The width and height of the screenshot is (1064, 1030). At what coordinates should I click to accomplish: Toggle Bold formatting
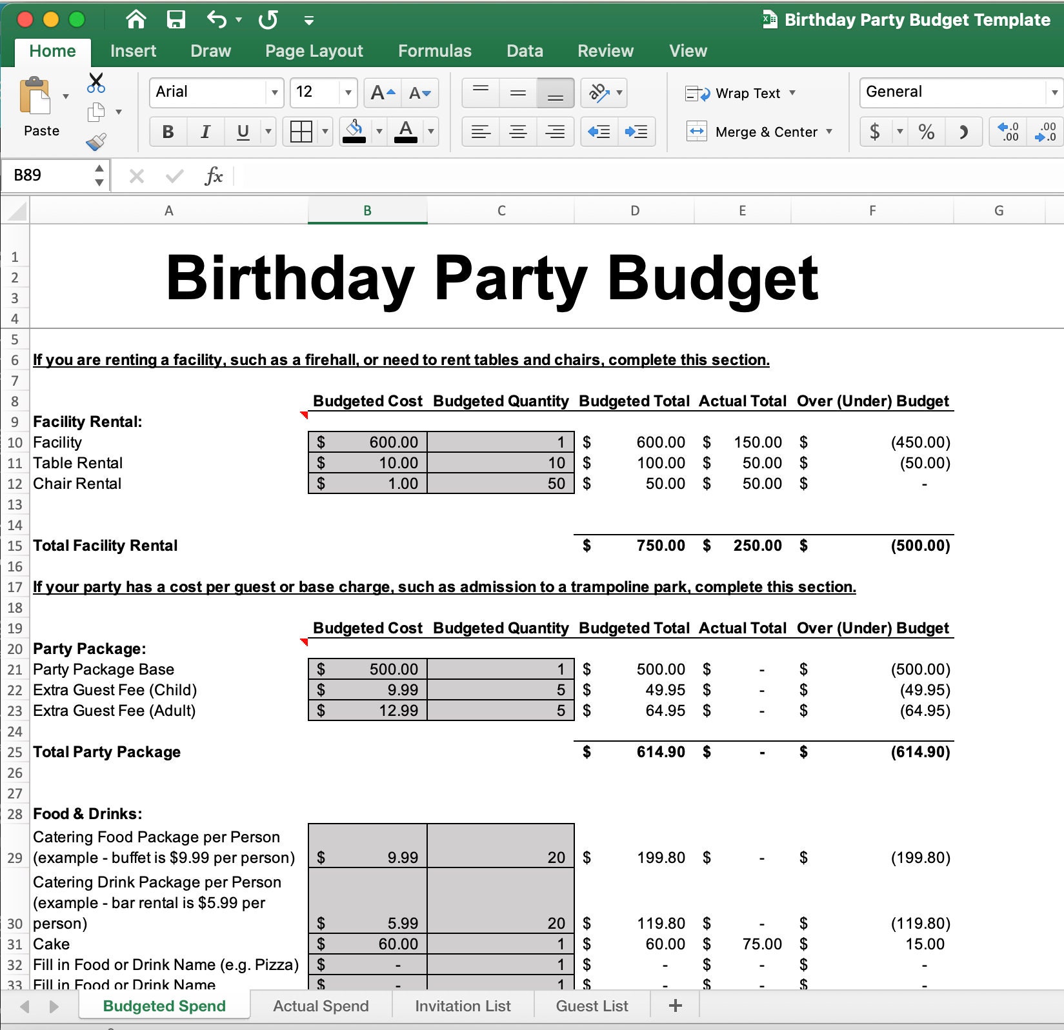point(167,132)
